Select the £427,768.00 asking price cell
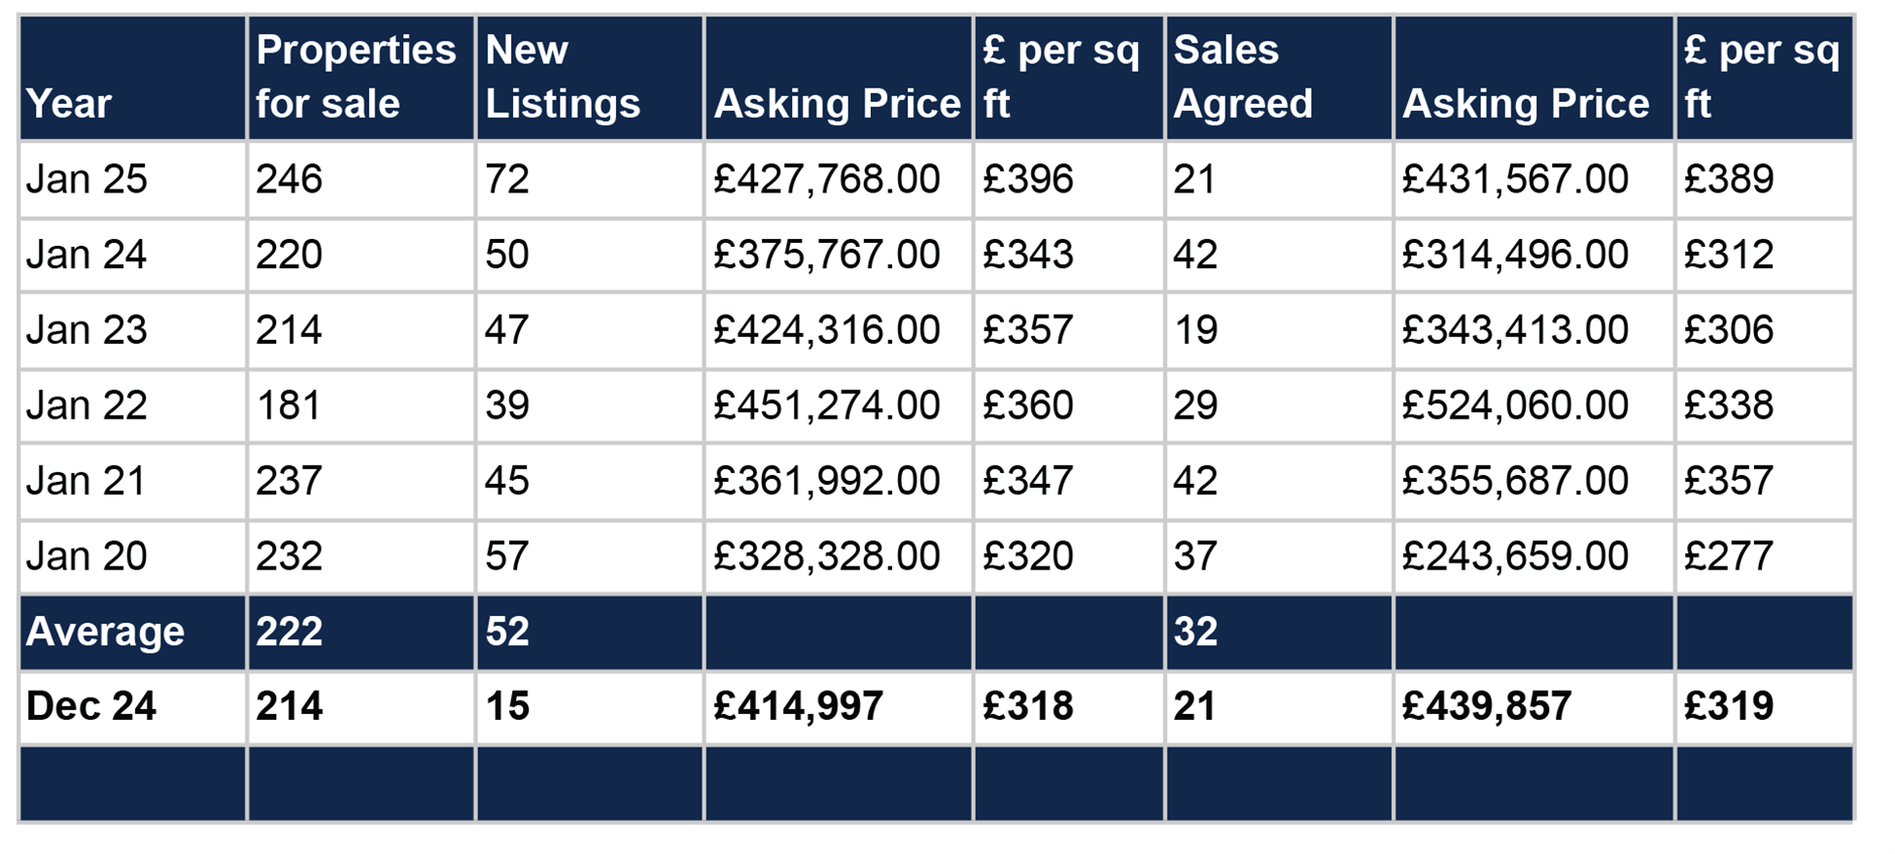 click(x=826, y=179)
